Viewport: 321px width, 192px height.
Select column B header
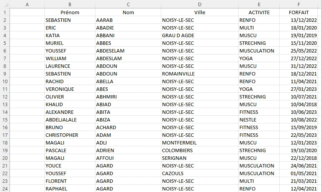pos(70,4)
